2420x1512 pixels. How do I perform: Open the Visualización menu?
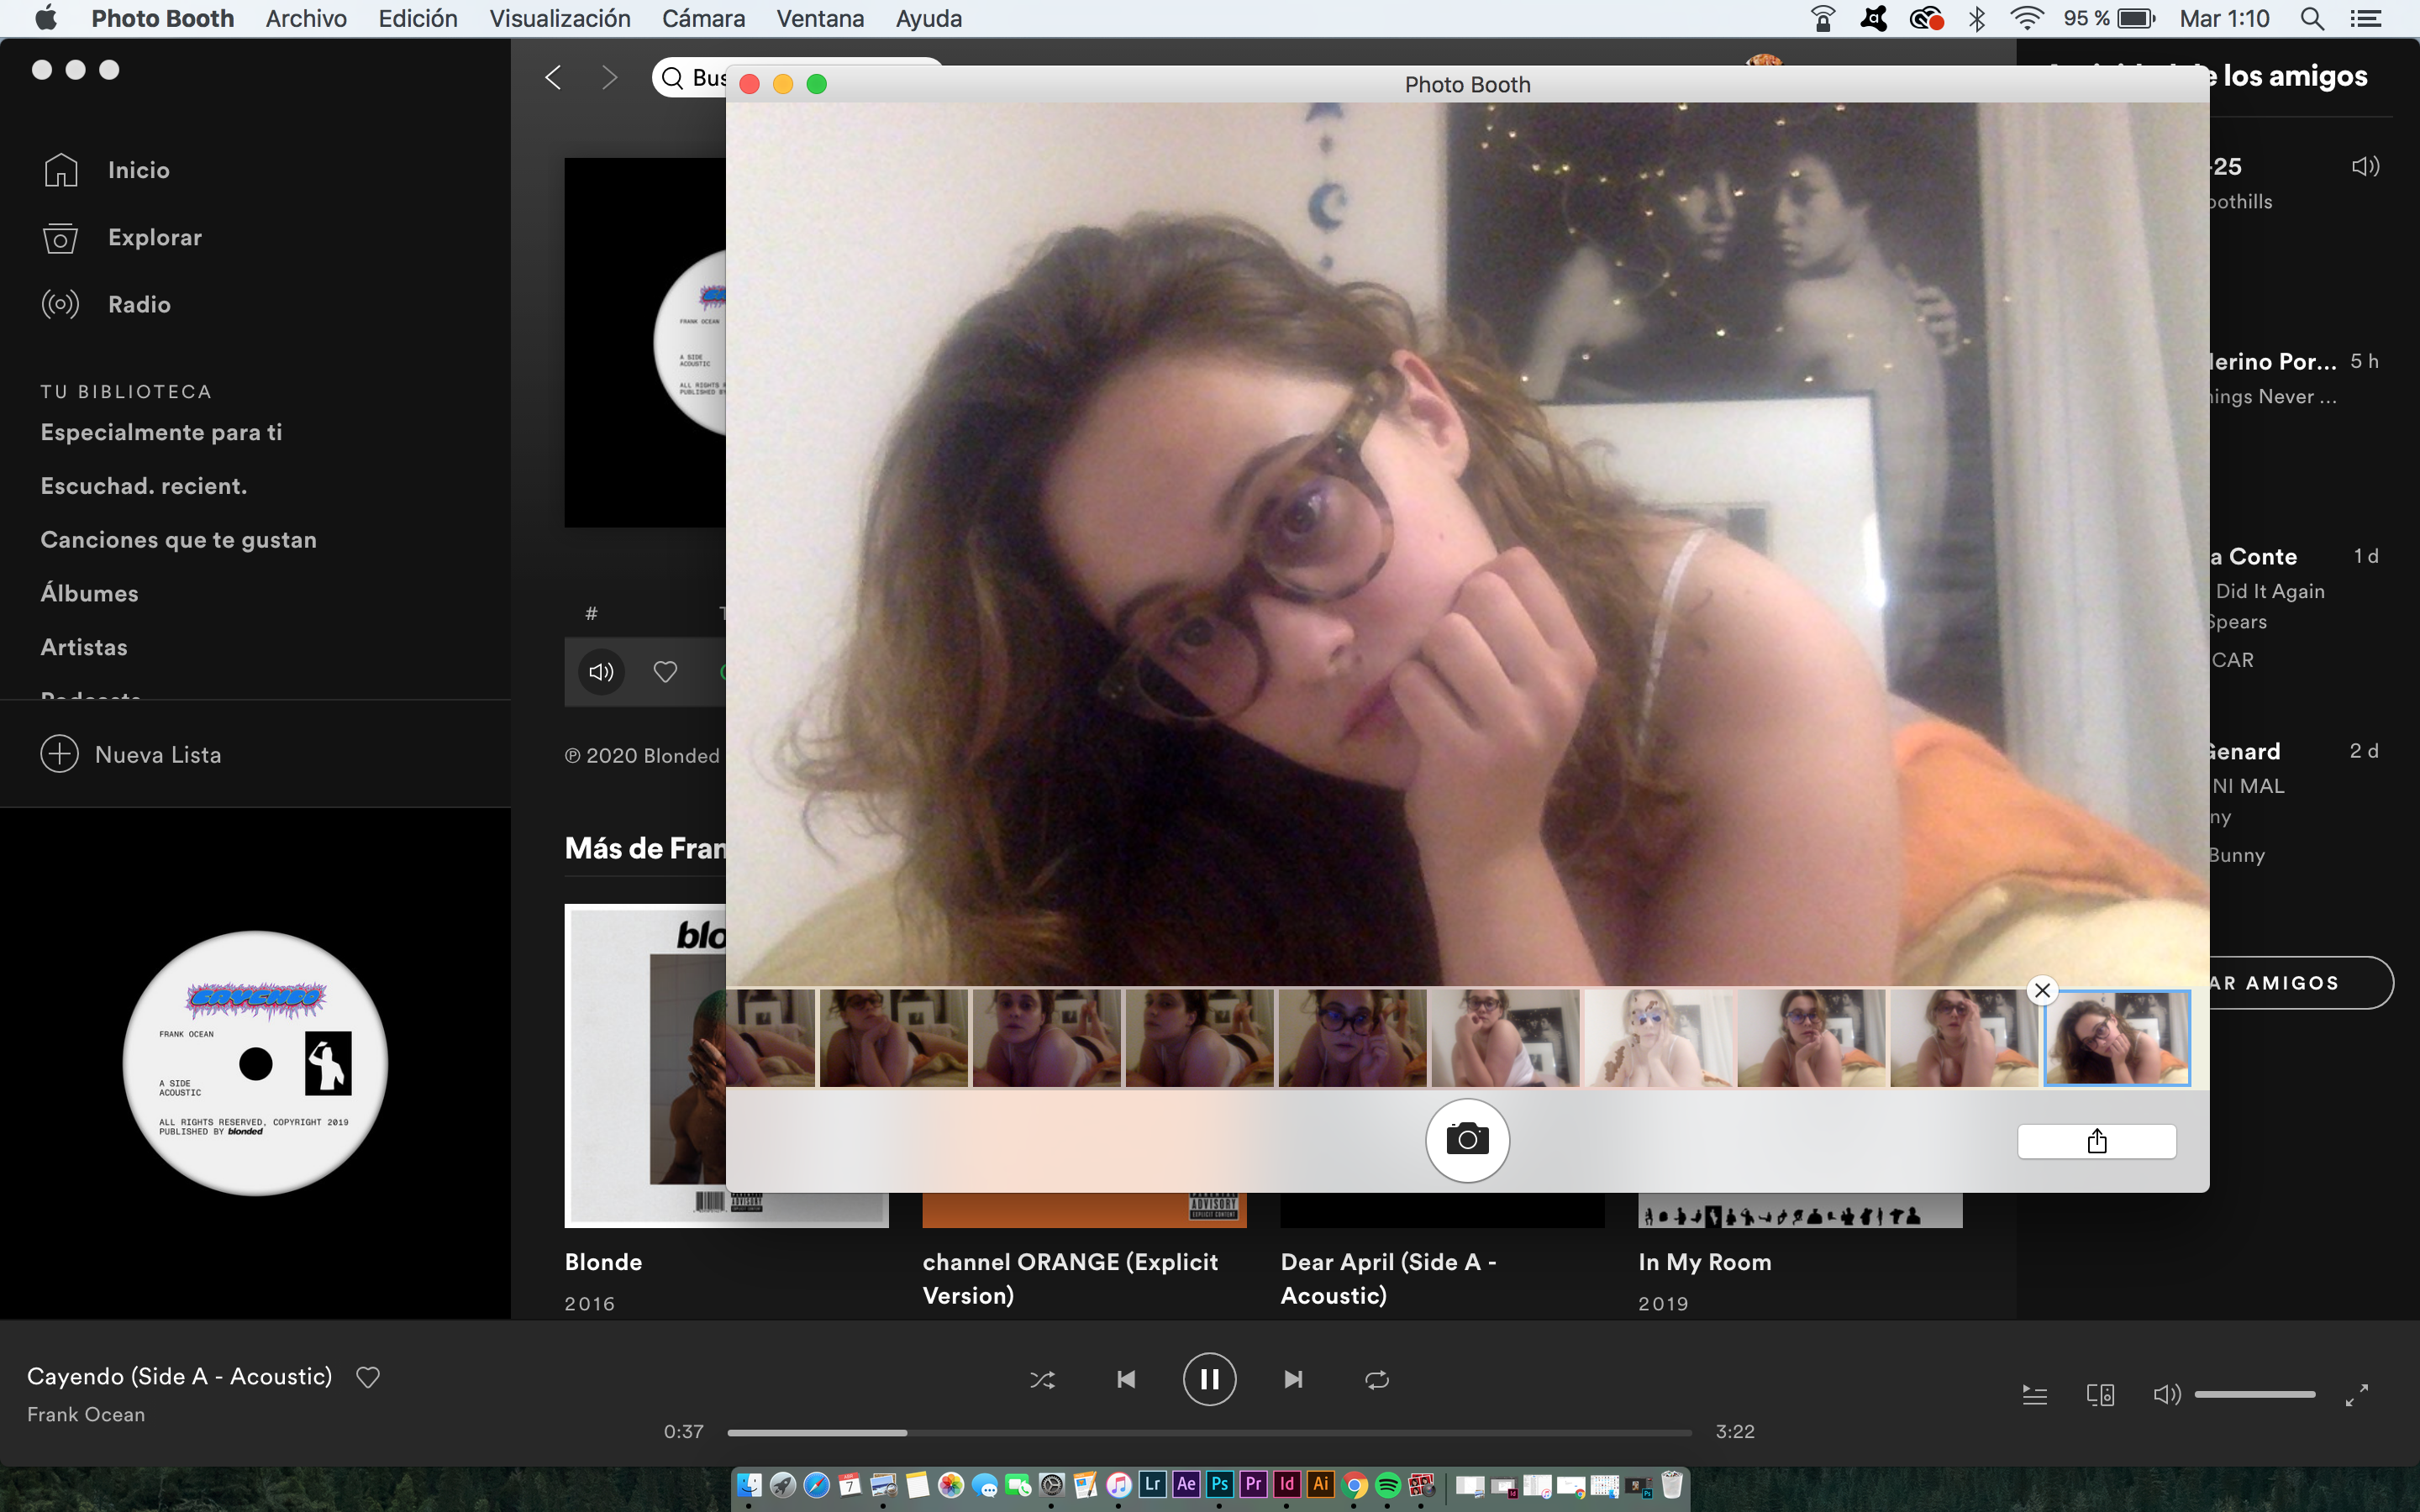[x=559, y=19]
